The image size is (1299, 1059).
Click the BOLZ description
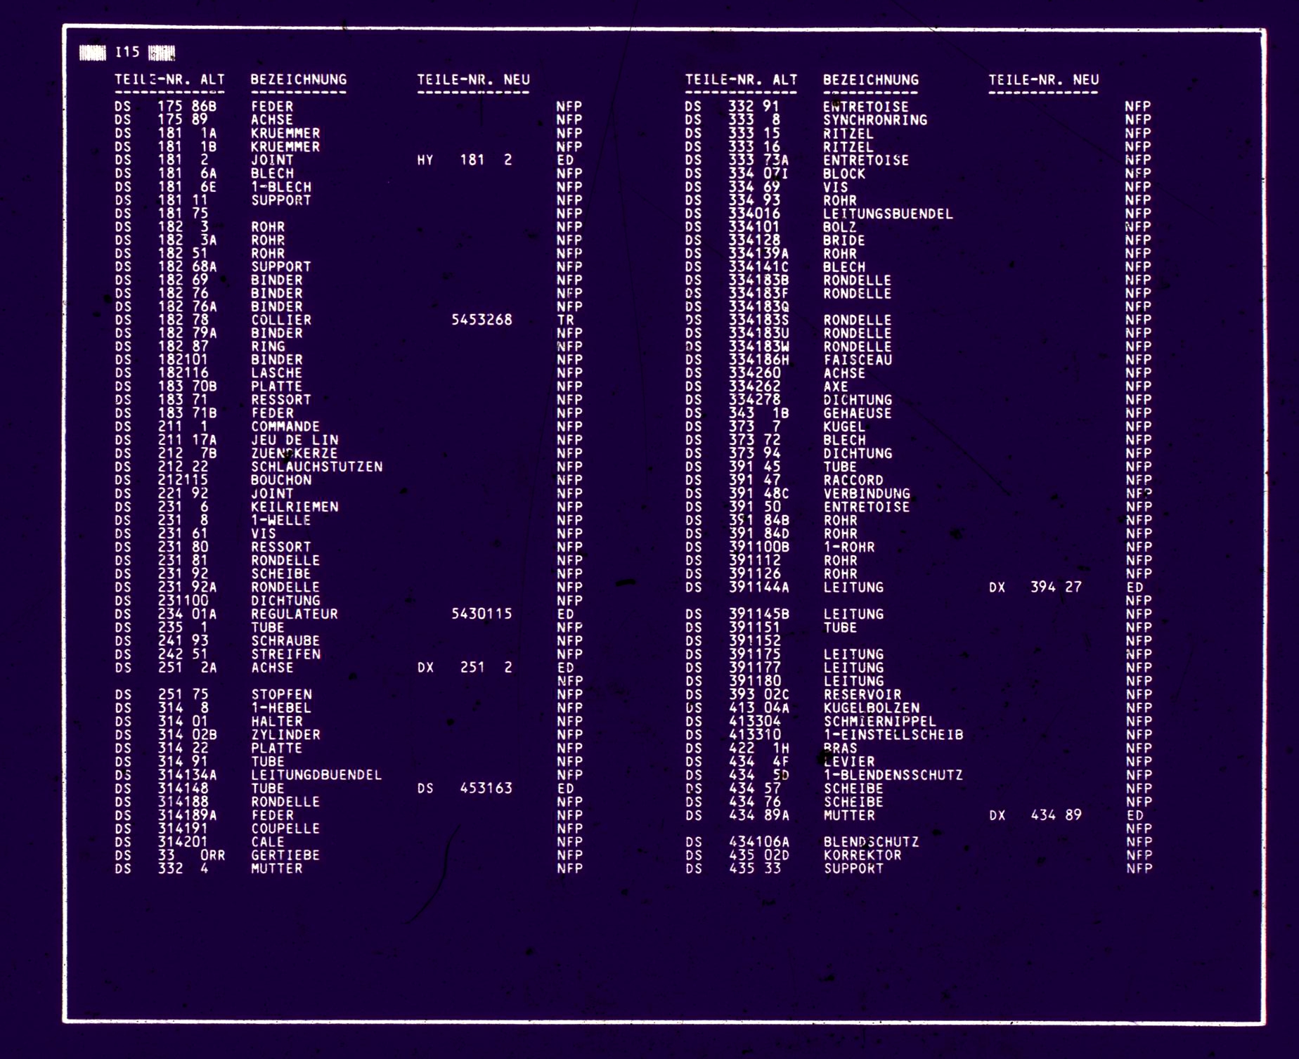tap(840, 227)
